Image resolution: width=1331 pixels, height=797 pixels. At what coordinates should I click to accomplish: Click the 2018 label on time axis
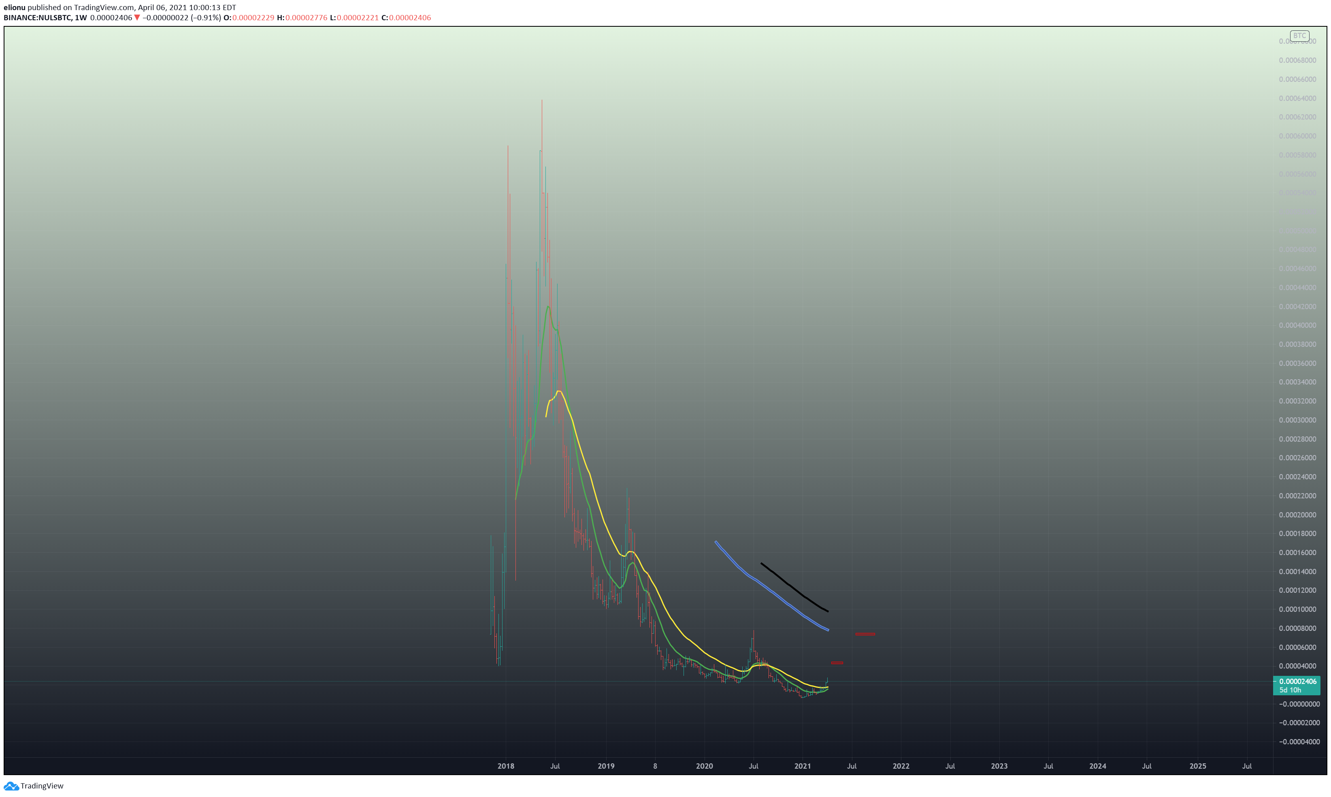click(506, 766)
